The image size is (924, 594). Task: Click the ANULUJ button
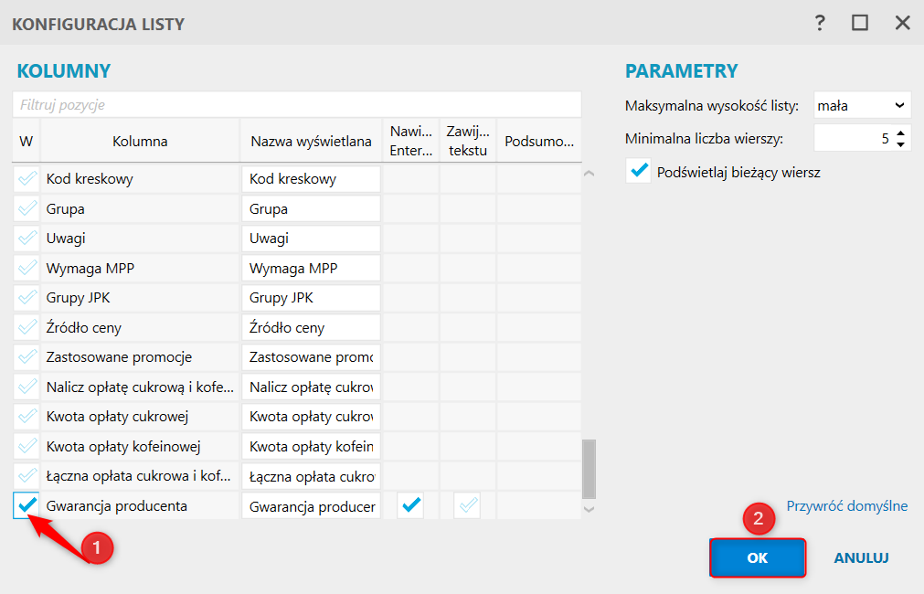861,557
